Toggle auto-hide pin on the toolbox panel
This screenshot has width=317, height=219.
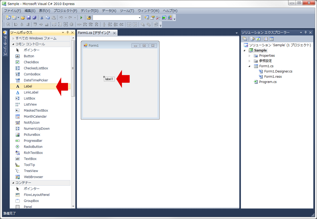(67, 33)
